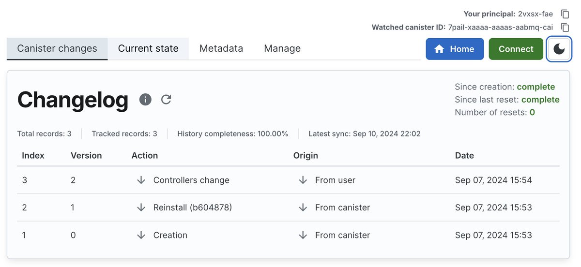Click canister ID 7pail-xaaaa-aaaas-aabmq-cai
Screen dimensions: 581x267
click(x=501, y=27)
